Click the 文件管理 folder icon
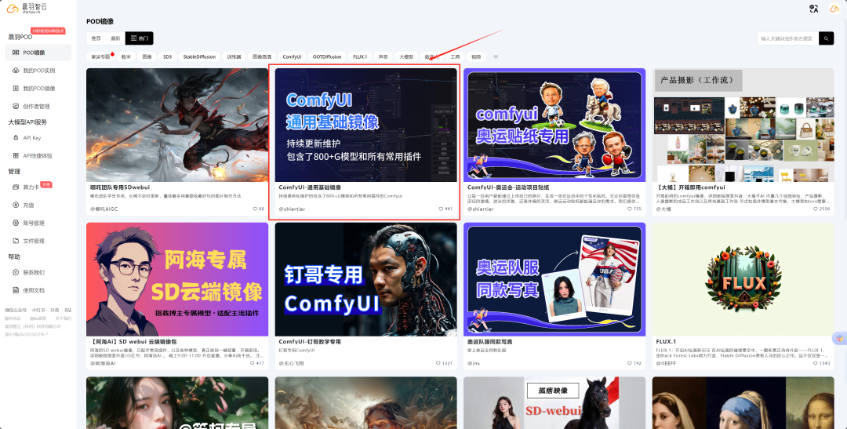Image resolution: width=847 pixels, height=429 pixels. (16, 241)
